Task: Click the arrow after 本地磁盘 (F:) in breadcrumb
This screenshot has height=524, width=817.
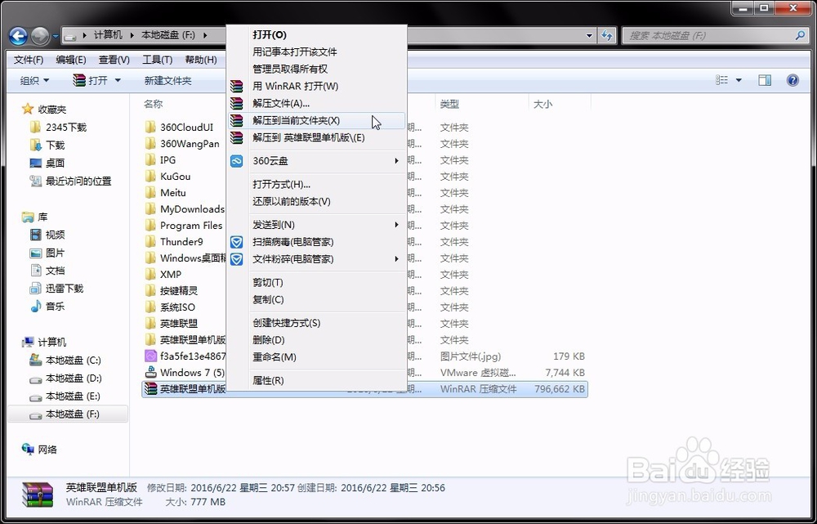Action: coord(205,35)
